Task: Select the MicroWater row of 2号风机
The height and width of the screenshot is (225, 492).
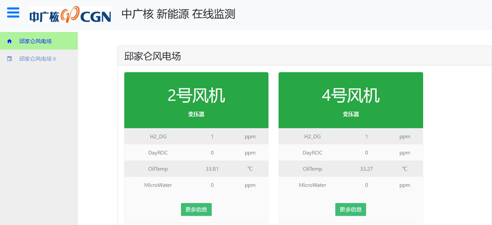Action: coord(196,185)
